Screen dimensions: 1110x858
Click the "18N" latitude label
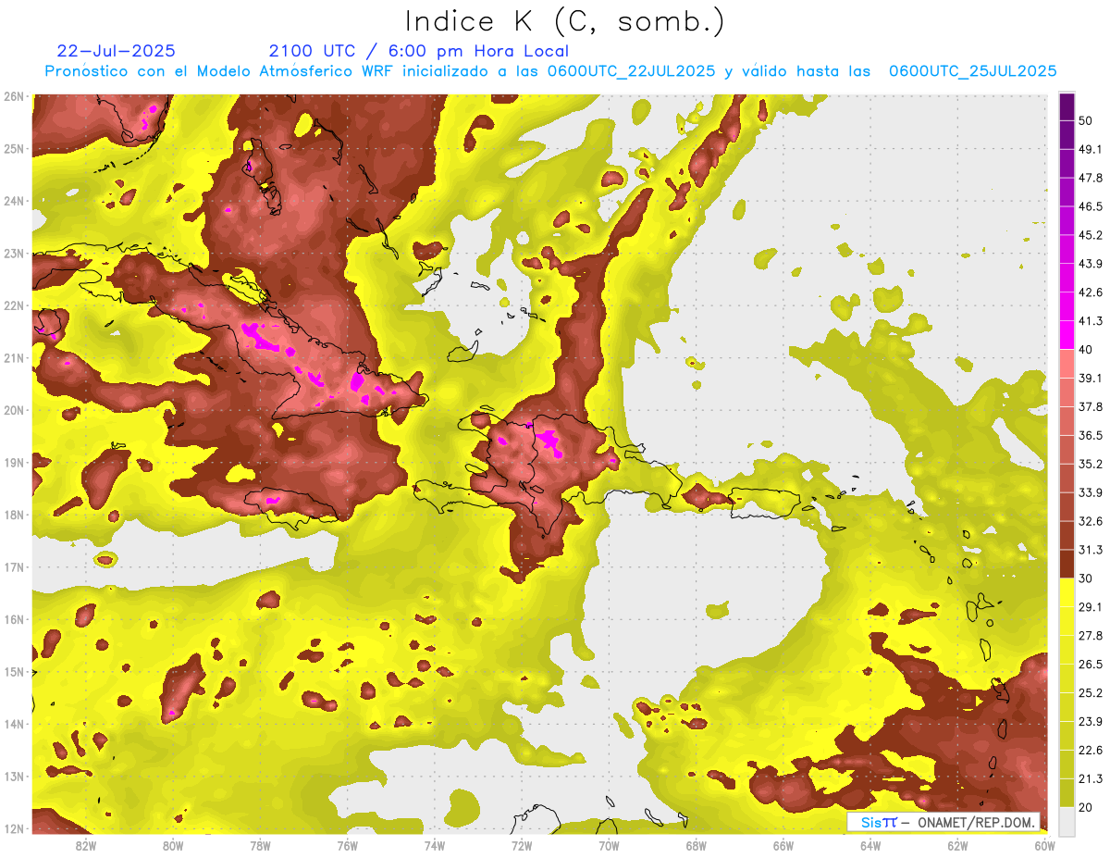(x=15, y=515)
